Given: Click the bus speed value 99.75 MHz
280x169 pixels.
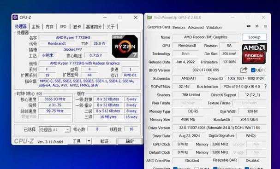Looking at the screenshot, I should 55,111.
